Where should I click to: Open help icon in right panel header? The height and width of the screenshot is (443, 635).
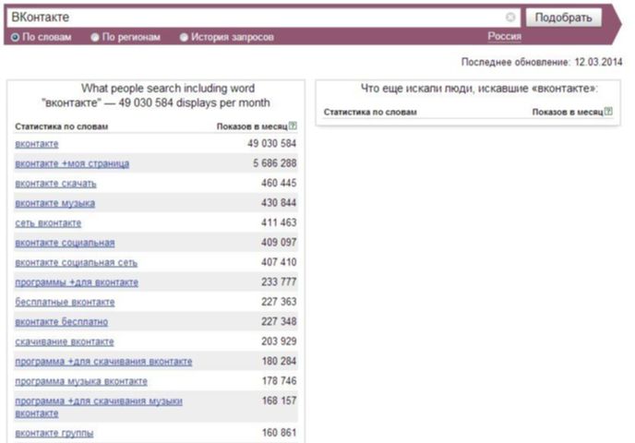[608, 112]
